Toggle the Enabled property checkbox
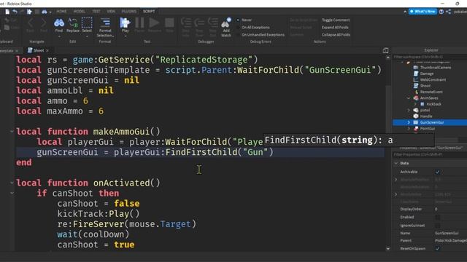467x262 pixels. point(438,217)
